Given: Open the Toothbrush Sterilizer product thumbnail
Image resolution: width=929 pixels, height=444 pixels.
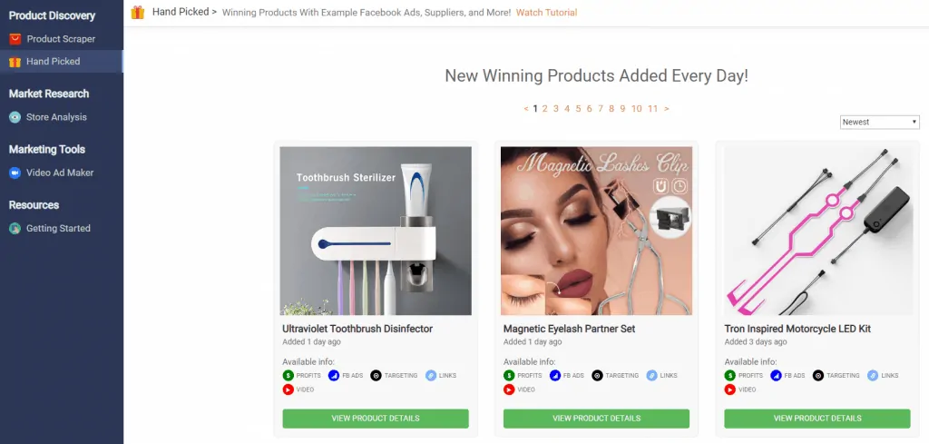Looking at the screenshot, I should click(376, 232).
